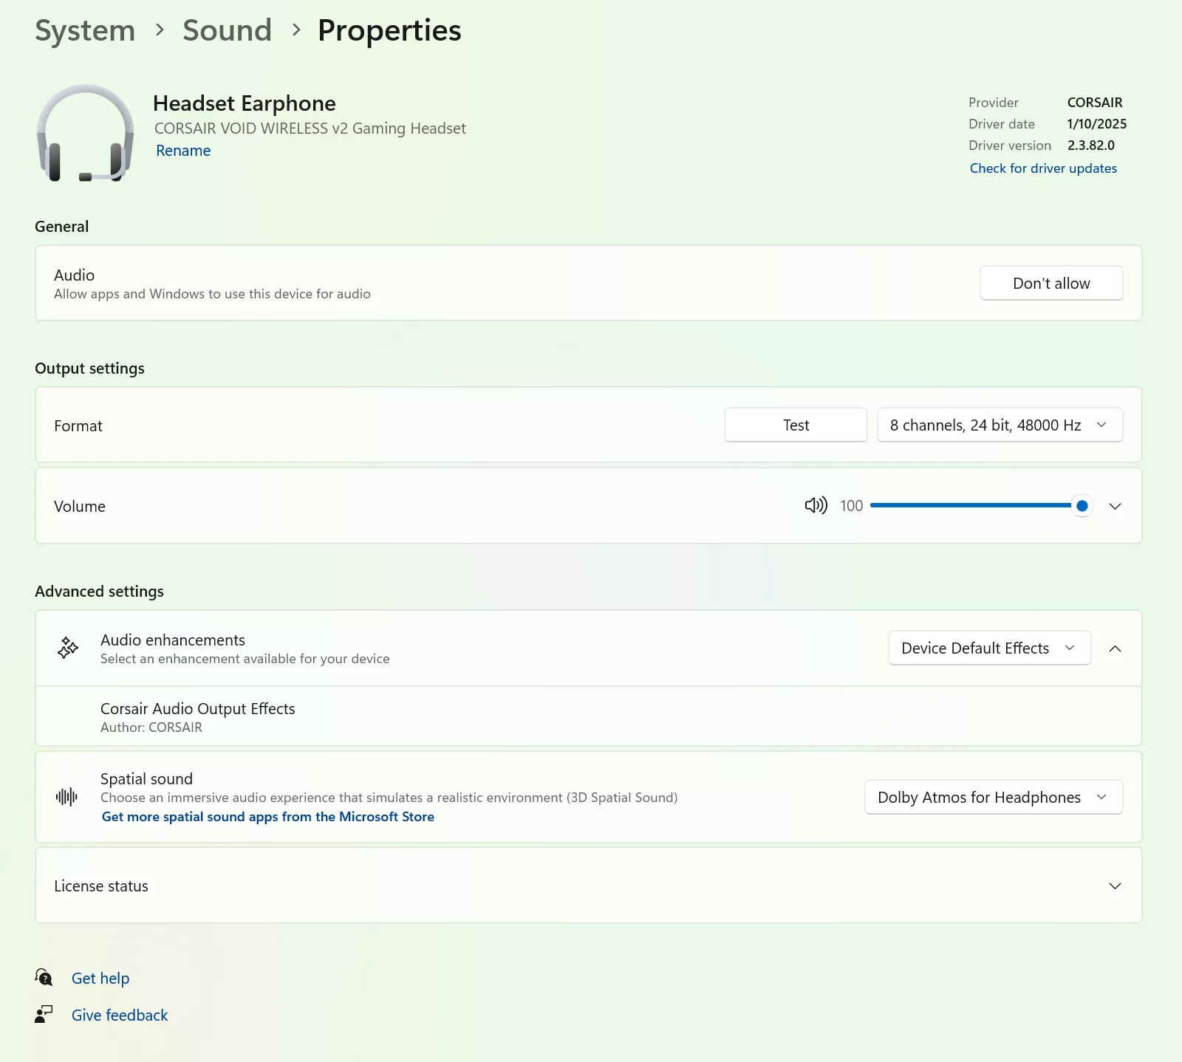
Task: Get more spatial sound apps link
Action: pyautogui.click(x=268, y=817)
